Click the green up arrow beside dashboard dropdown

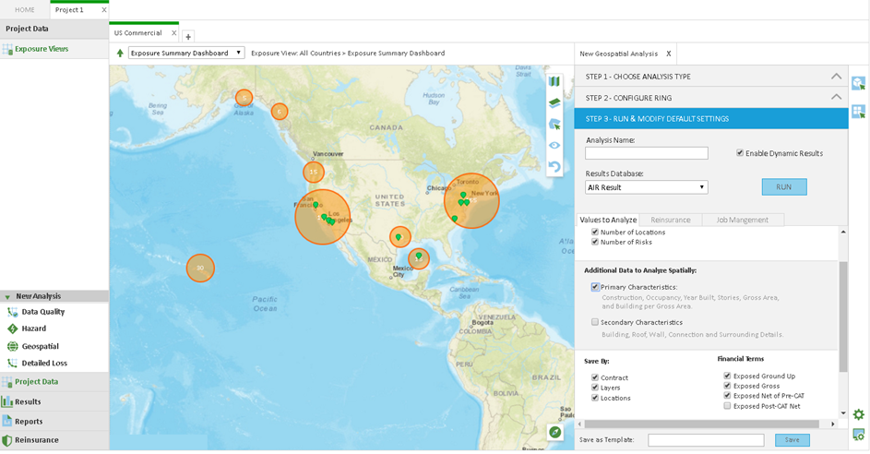pyautogui.click(x=120, y=54)
